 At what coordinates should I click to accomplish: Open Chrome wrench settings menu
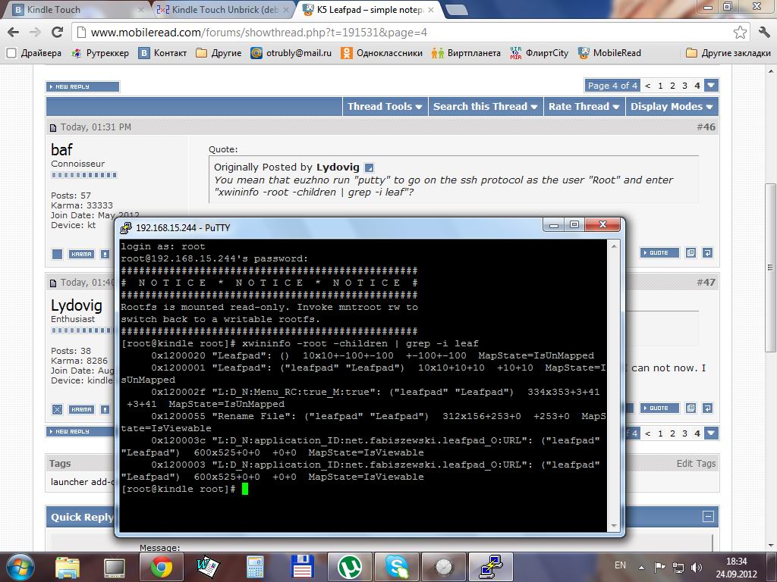[764, 33]
